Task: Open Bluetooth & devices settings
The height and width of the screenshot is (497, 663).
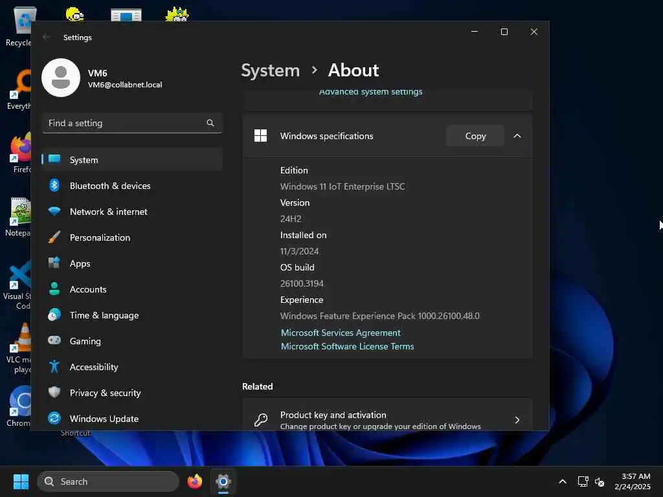Action: click(132, 186)
